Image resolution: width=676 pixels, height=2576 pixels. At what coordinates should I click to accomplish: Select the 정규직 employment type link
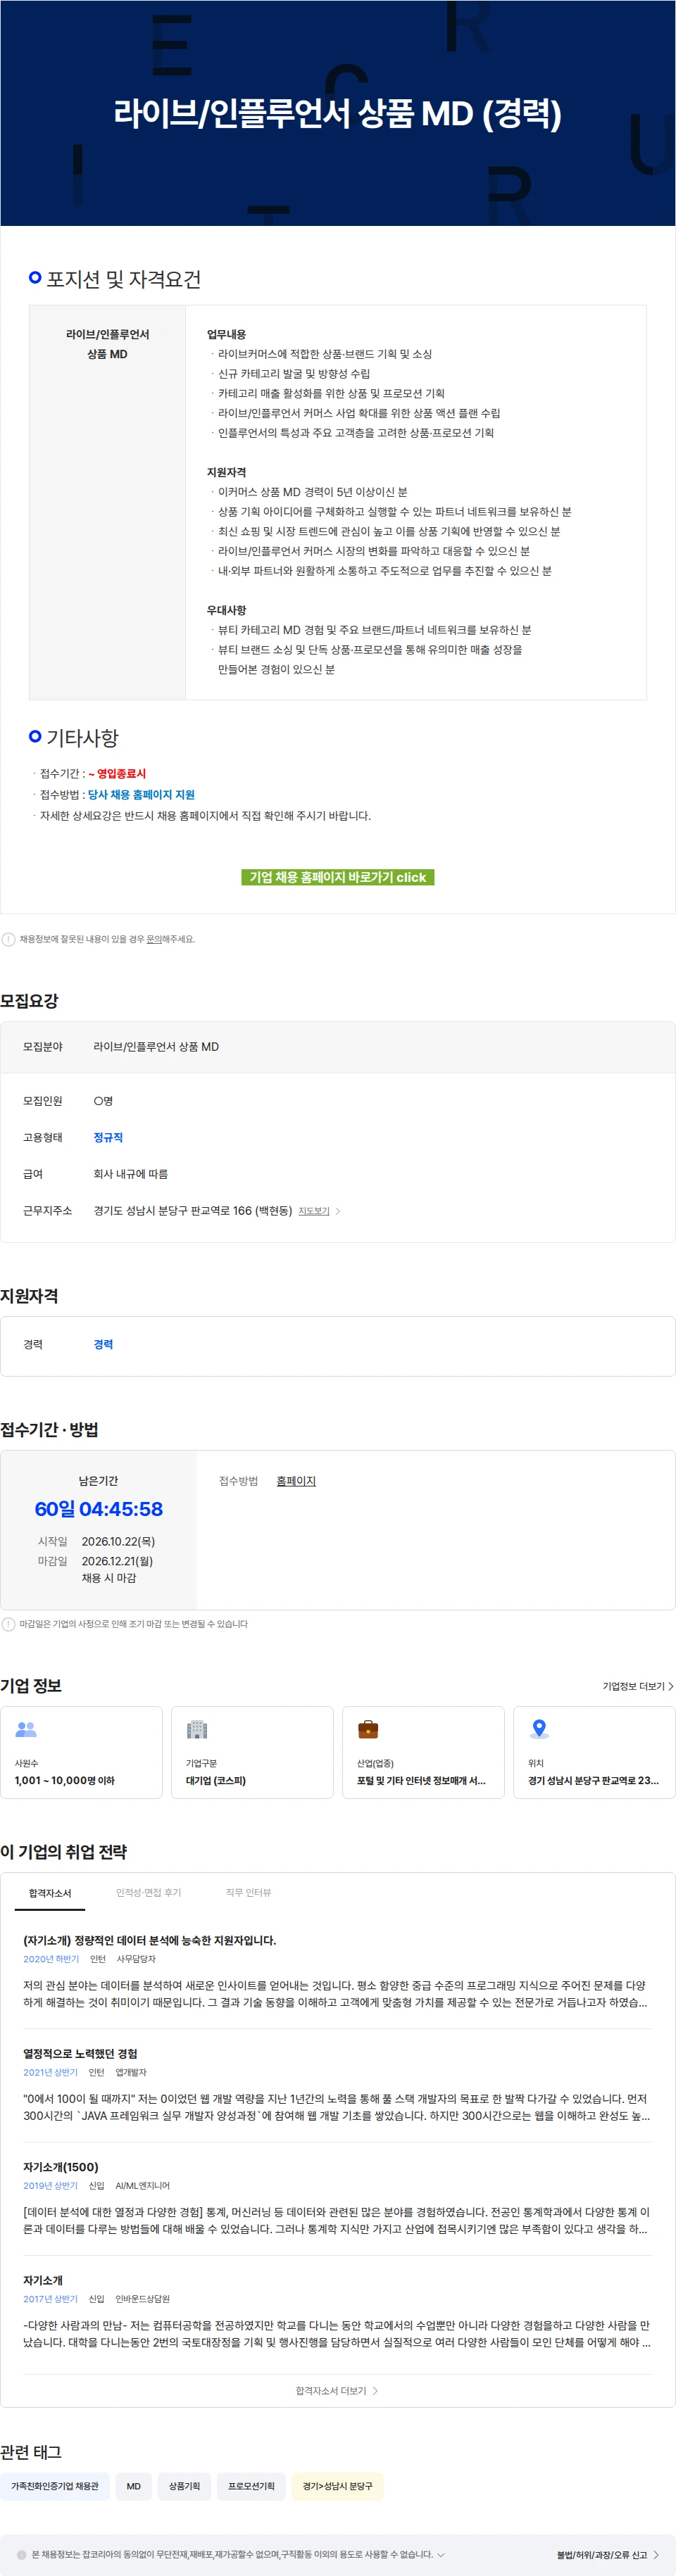(108, 1137)
